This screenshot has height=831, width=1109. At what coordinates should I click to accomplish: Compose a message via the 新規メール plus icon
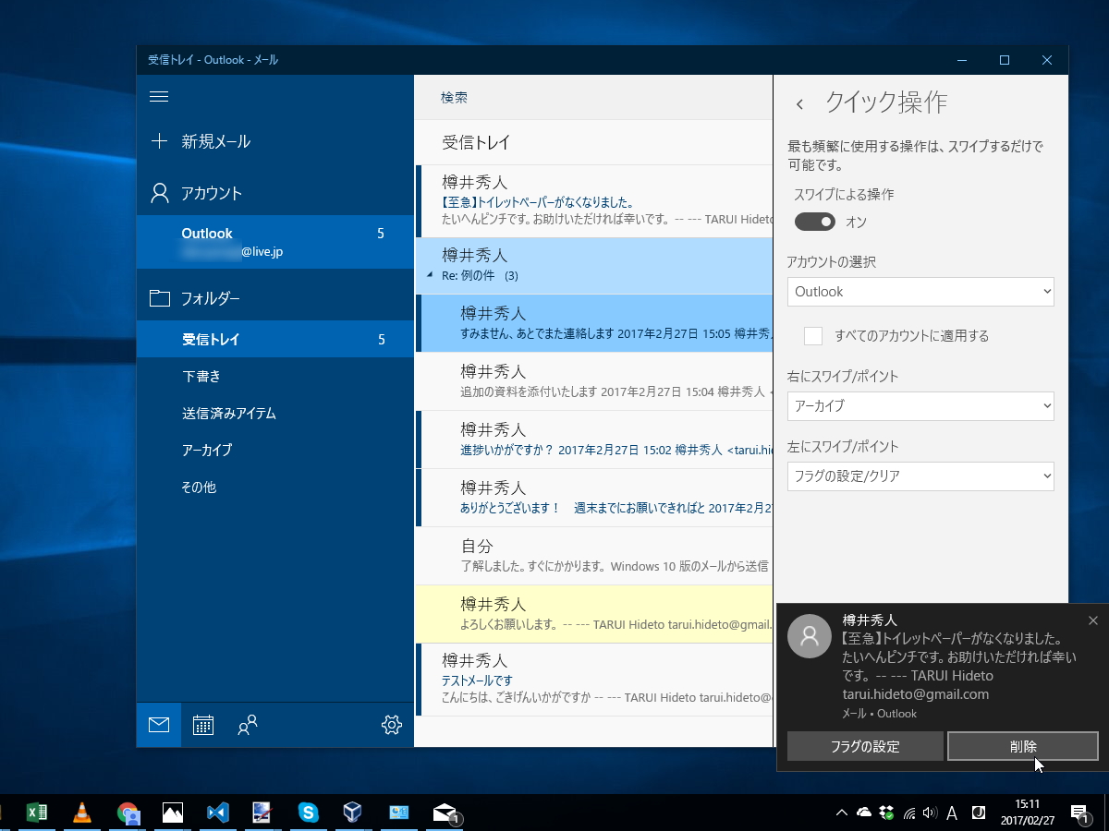158,140
